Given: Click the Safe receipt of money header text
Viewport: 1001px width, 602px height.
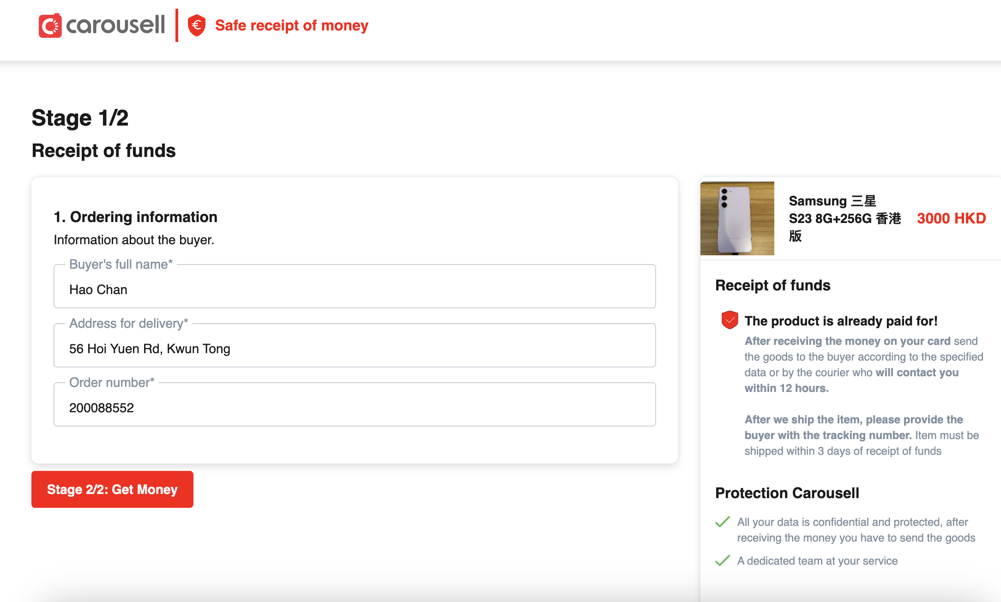Looking at the screenshot, I should pos(292,25).
